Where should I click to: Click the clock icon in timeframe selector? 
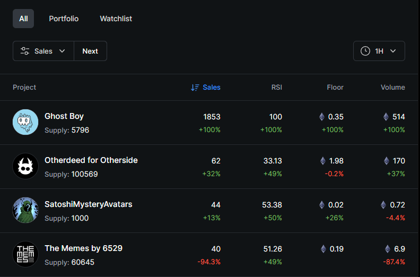tap(365, 51)
